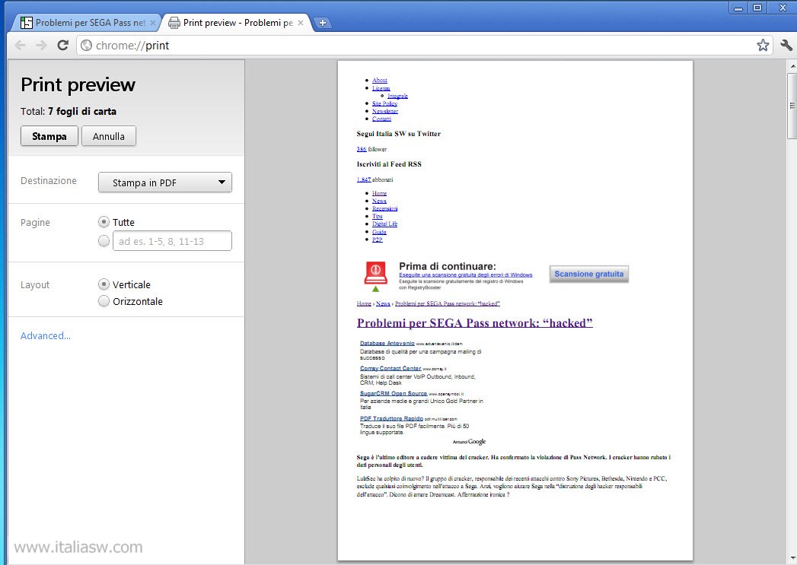Viewport: 797px width, 565px height.
Task: Click the Annulla button
Action: tap(109, 136)
